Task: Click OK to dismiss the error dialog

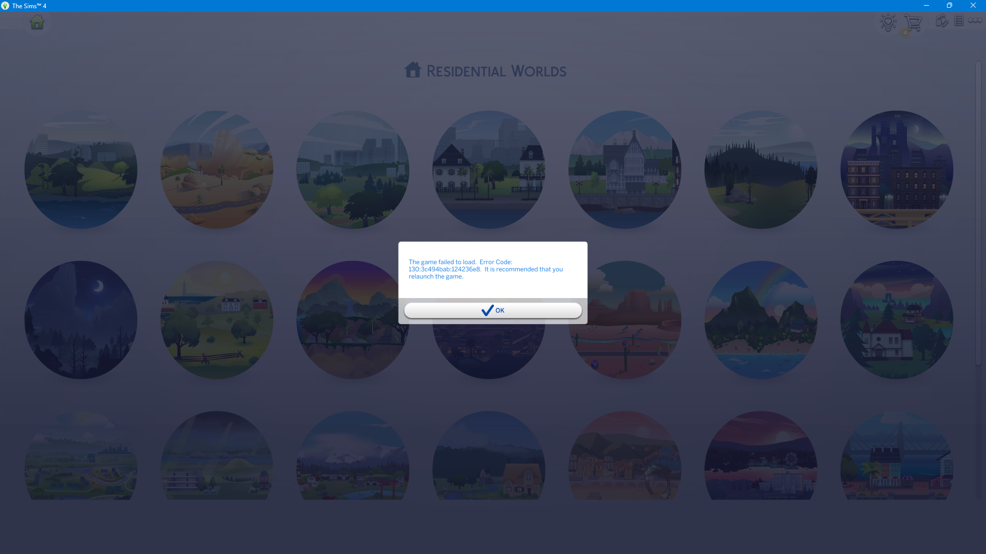Action: tap(492, 310)
